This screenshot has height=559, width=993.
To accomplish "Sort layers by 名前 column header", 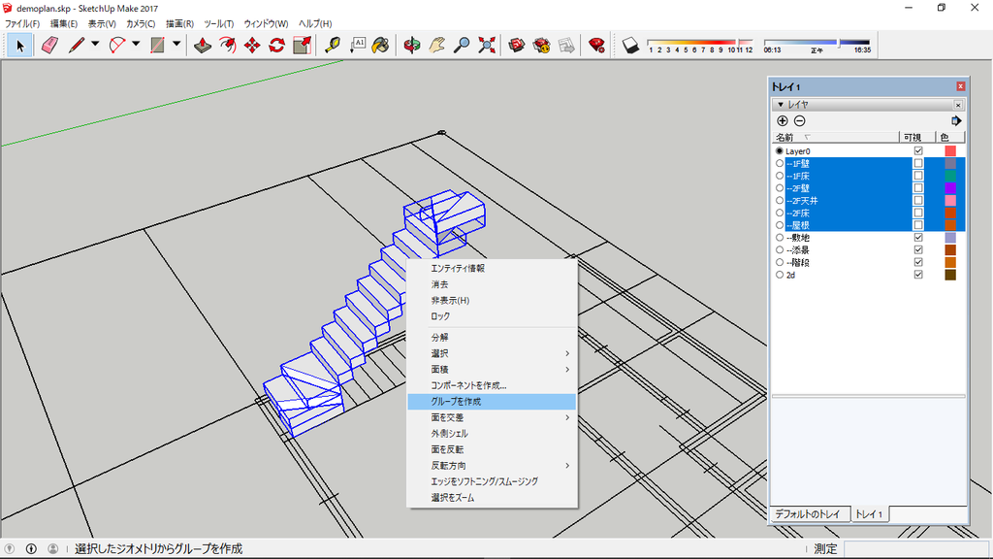I will [x=835, y=138].
